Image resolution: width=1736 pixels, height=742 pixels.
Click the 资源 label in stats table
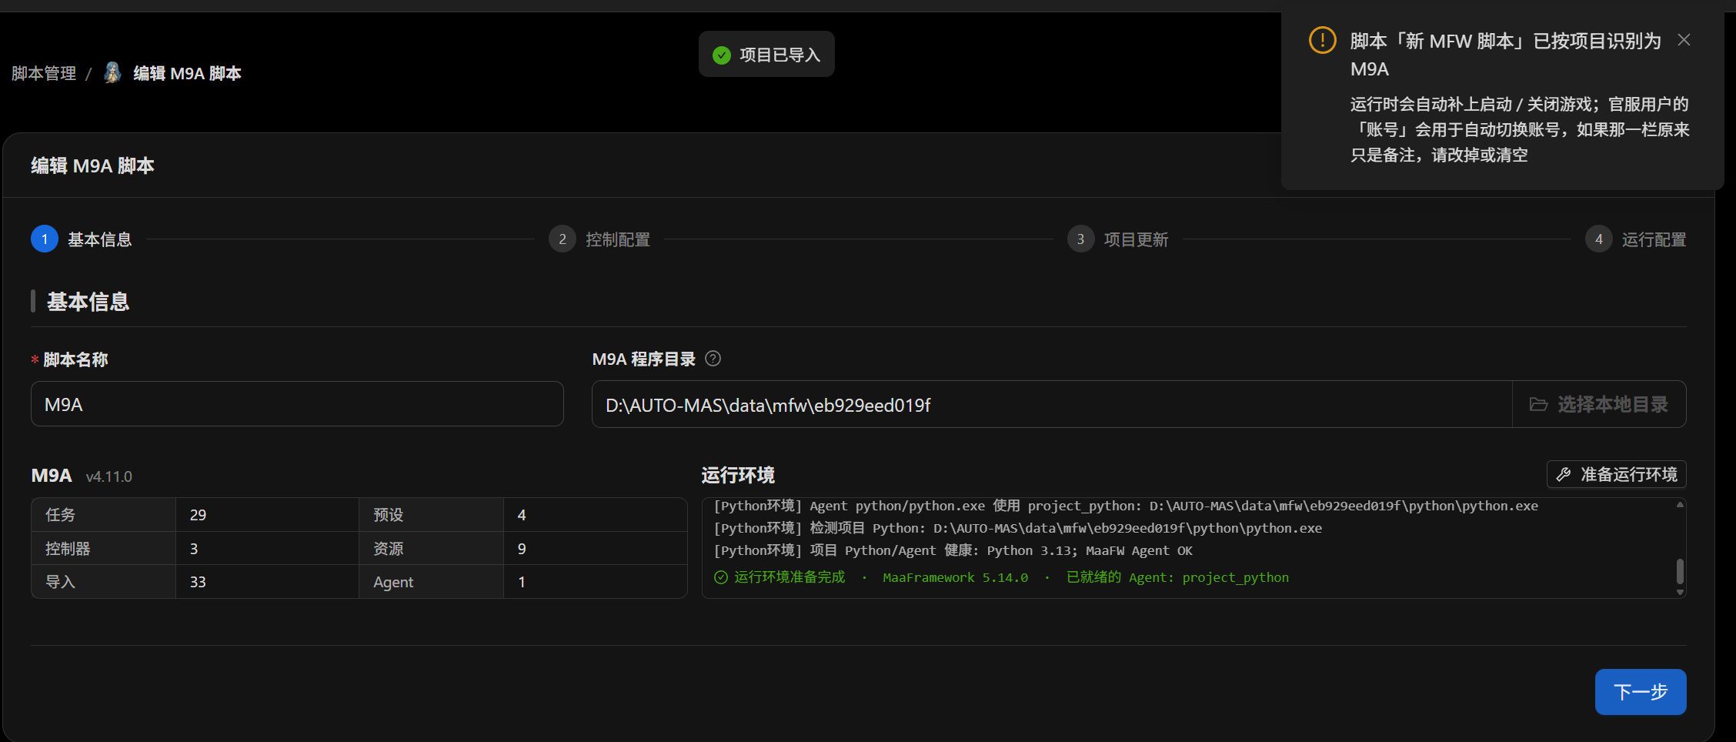click(x=389, y=549)
